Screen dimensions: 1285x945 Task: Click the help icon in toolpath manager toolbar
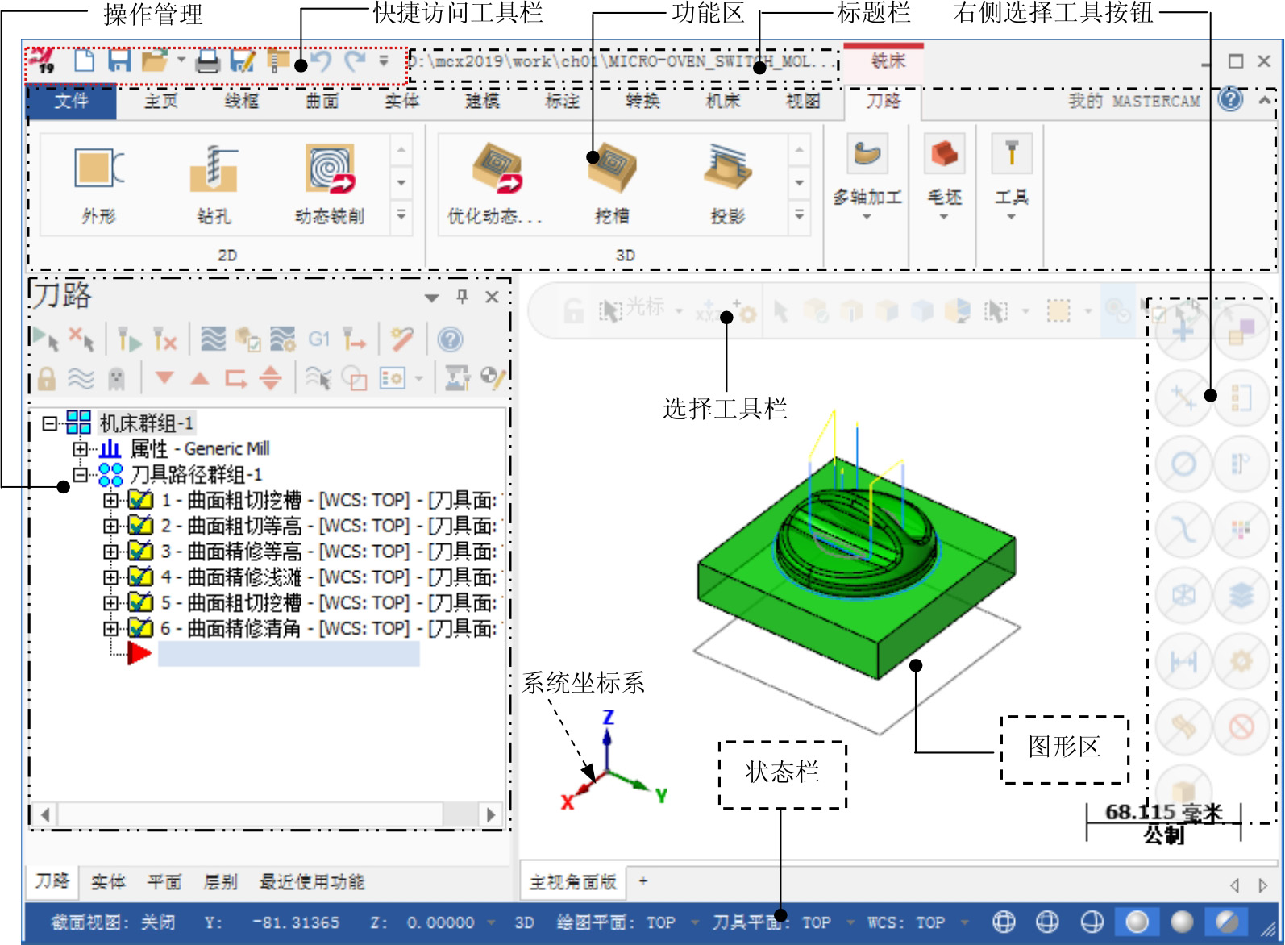[450, 339]
